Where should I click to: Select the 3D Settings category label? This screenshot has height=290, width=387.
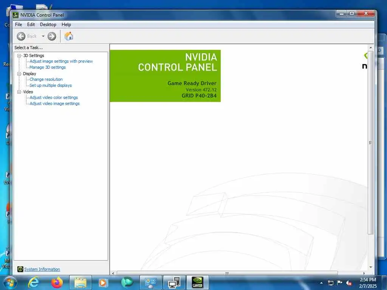coord(34,56)
